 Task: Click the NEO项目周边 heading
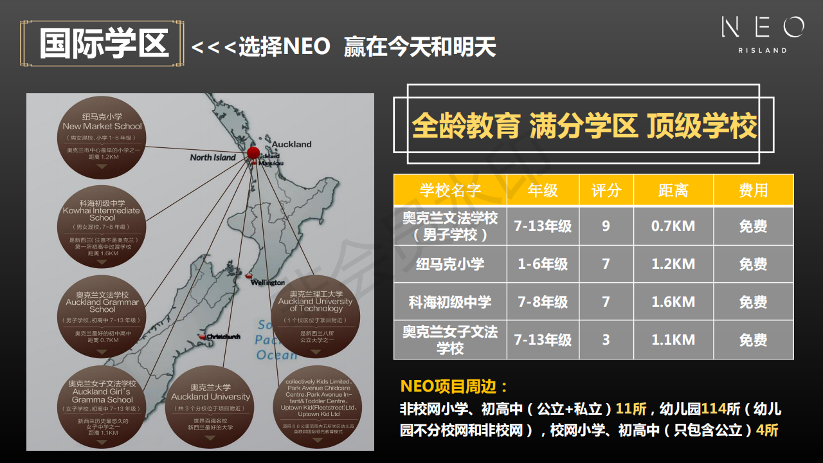pos(454,386)
